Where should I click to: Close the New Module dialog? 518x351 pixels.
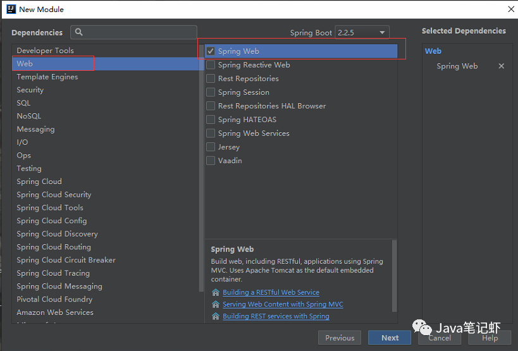point(511,9)
